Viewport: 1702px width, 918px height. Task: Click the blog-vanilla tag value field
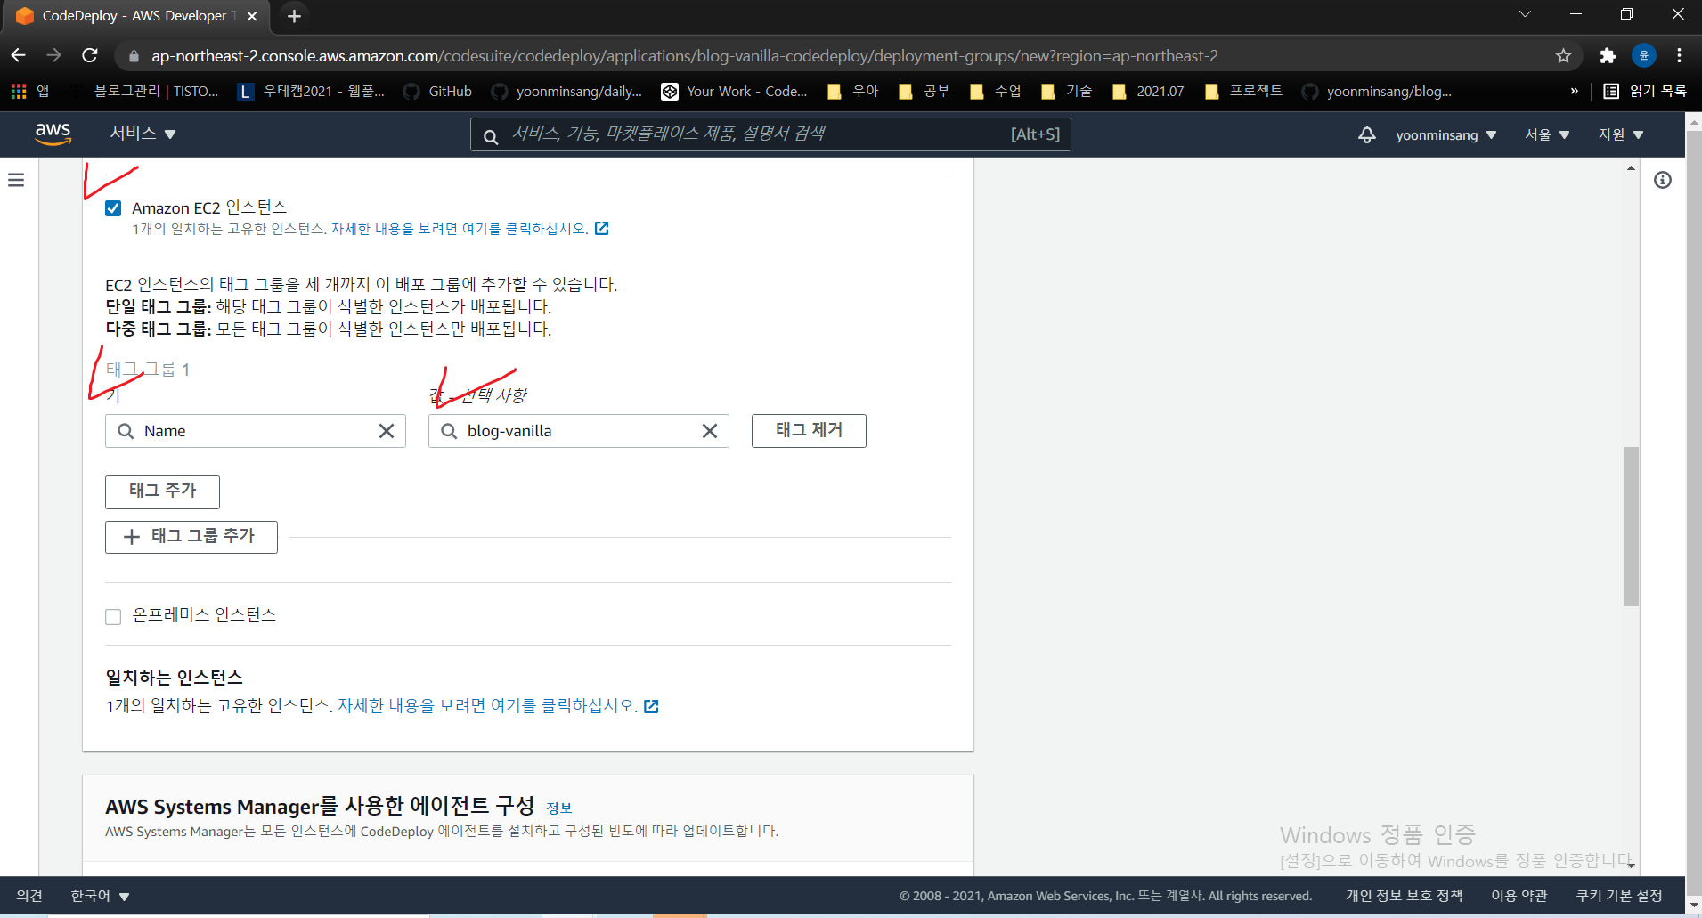578,431
